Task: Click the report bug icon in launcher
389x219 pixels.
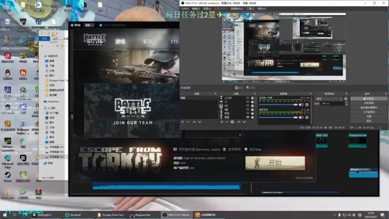Action: coord(246,149)
